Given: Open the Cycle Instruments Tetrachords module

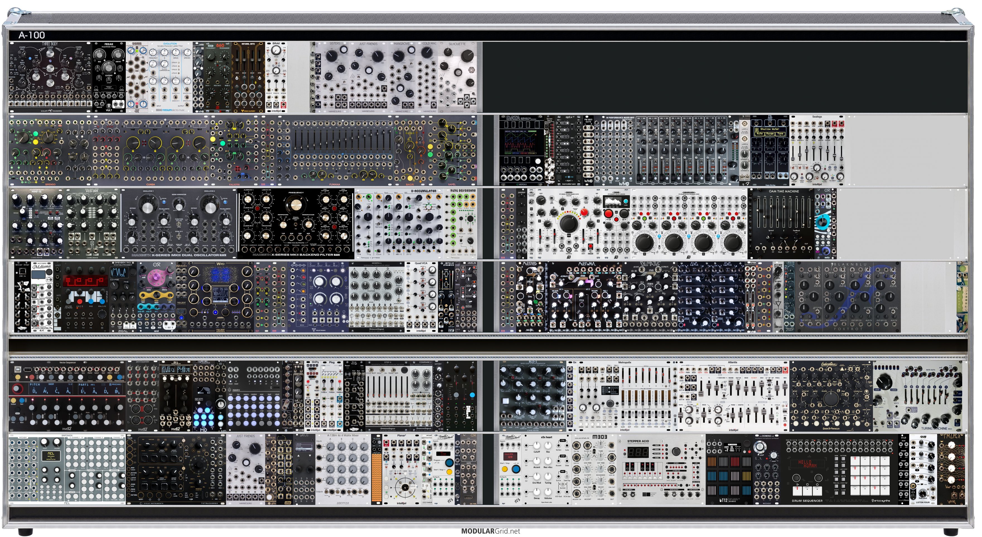Looking at the screenshot, I should (176, 469).
